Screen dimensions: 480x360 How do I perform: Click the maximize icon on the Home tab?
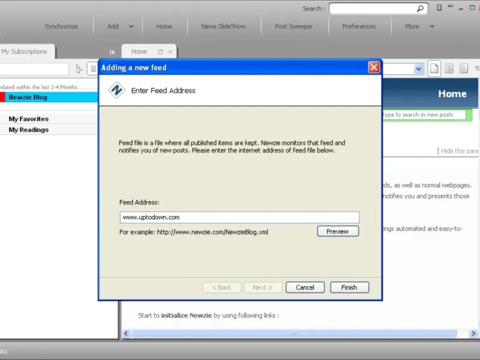tap(160, 52)
